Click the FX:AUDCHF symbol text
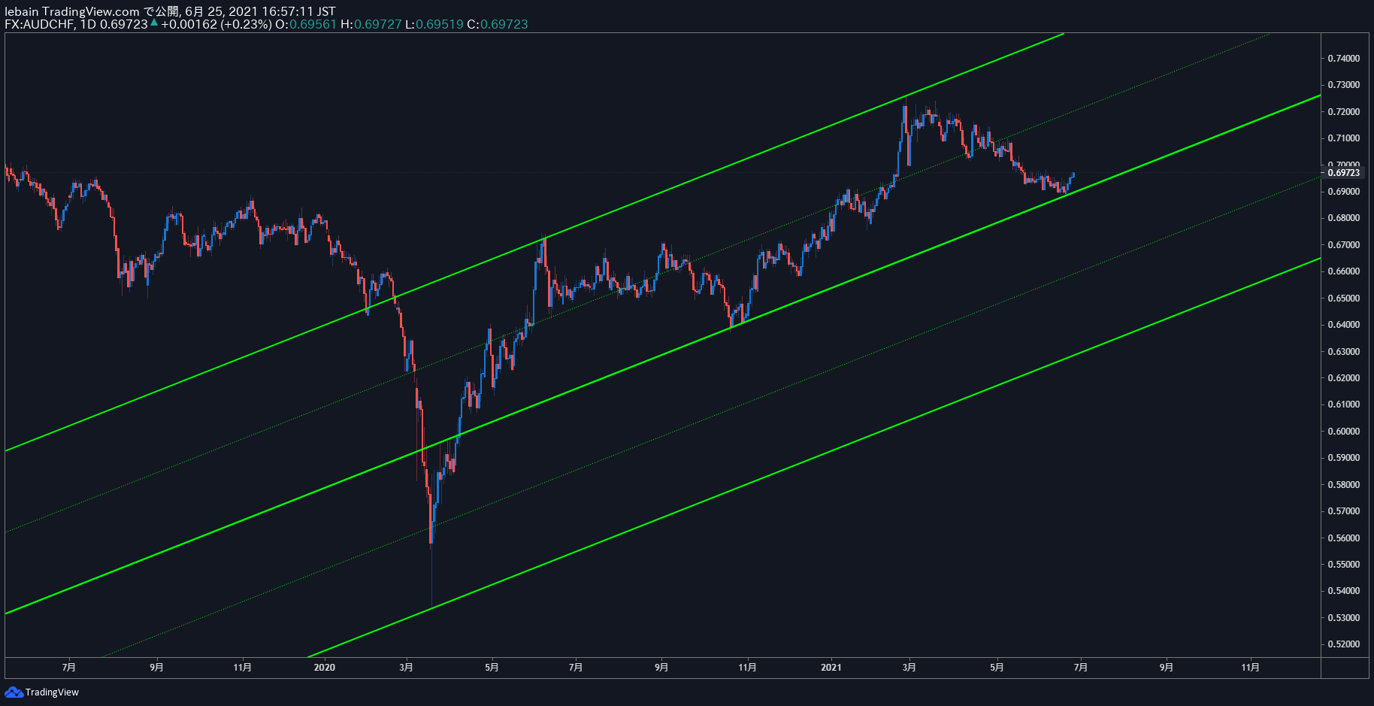The width and height of the screenshot is (1374, 706). (x=40, y=24)
